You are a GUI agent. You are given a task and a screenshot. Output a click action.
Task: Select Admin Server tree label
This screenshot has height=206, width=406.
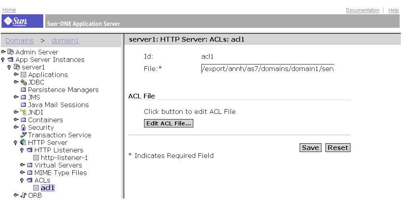coord(37,52)
